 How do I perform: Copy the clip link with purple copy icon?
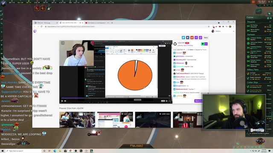[x=200, y=38]
